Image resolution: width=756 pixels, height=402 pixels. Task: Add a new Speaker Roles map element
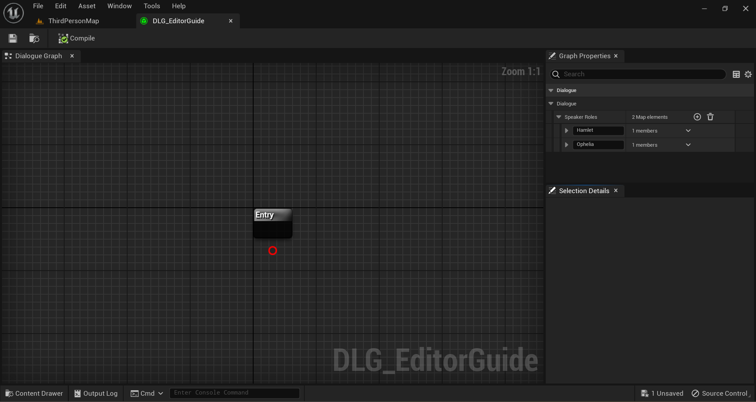(x=697, y=117)
